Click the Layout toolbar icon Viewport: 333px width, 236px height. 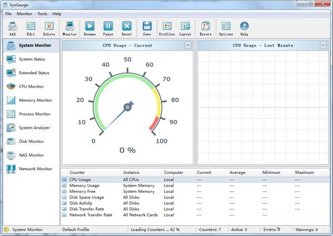tap(185, 27)
